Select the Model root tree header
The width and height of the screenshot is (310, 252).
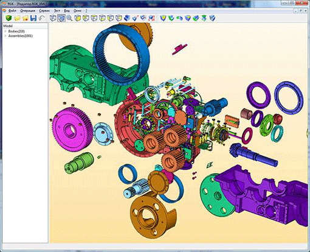pos(8,26)
